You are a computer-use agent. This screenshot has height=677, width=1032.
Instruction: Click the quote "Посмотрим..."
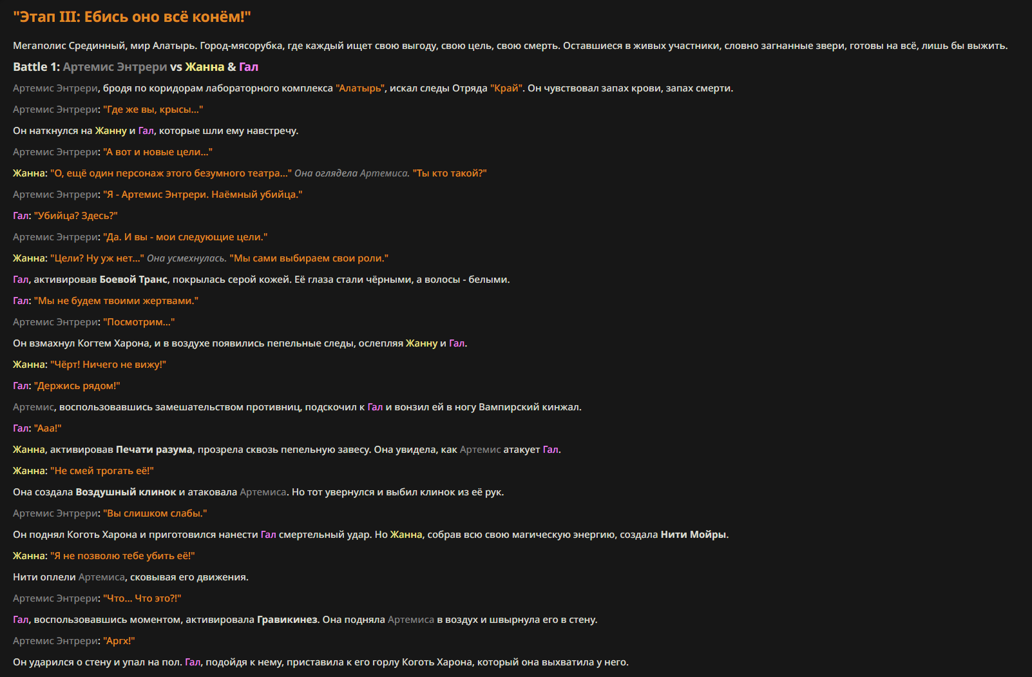pos(139,322)
